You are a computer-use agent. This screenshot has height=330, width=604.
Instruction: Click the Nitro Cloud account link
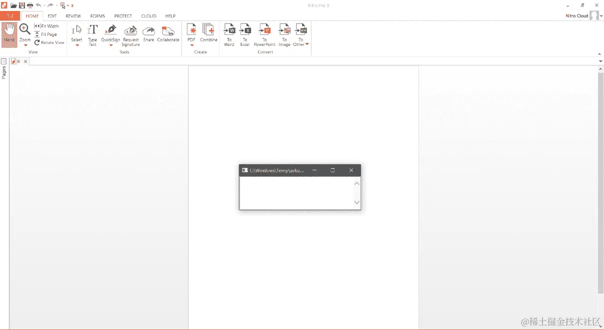577,16
